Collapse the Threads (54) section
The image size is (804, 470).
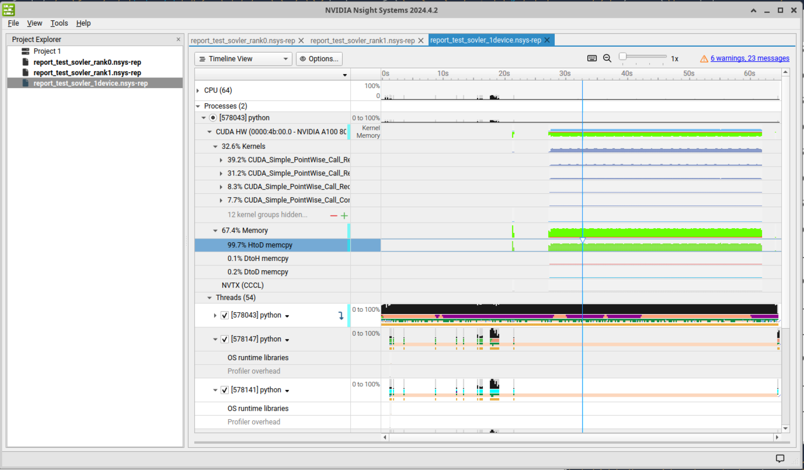click(x=209, y=297)
